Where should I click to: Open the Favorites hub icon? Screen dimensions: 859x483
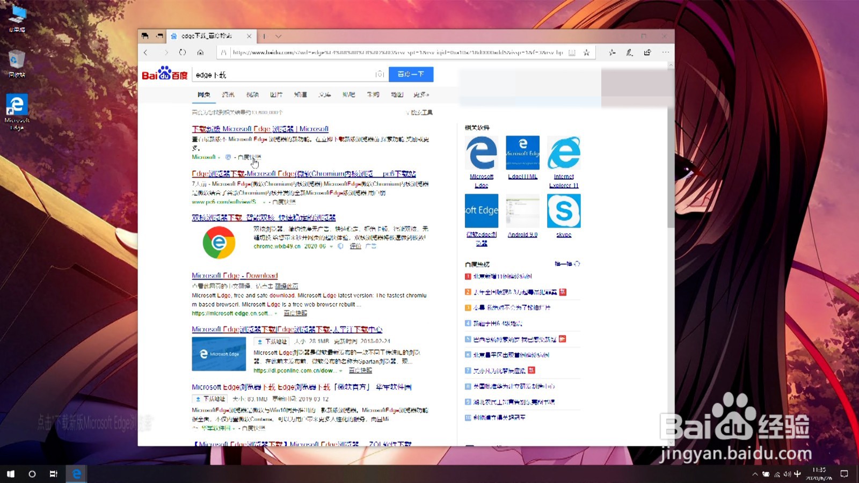click(x=612, y=52)
